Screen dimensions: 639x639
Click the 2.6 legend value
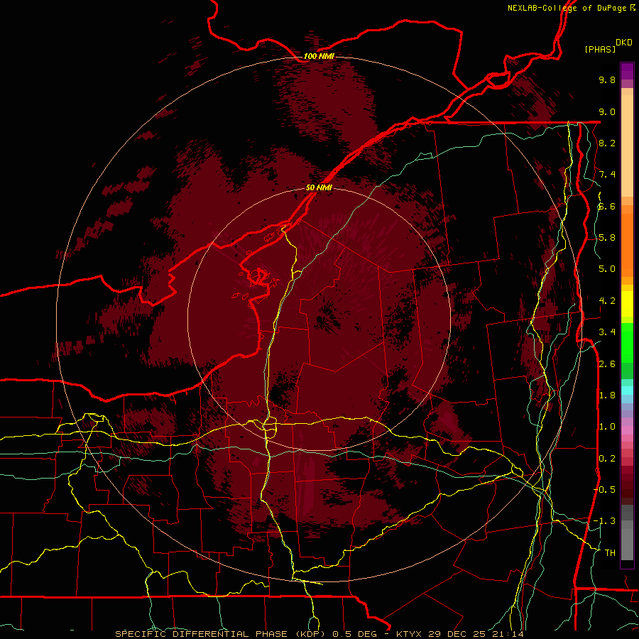point(607,364)
